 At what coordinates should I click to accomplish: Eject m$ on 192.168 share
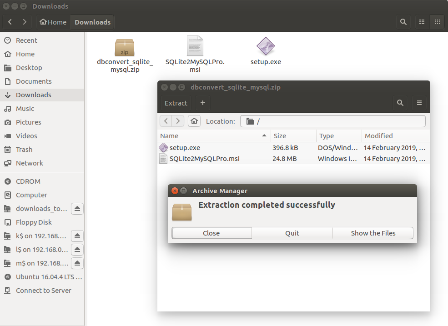77,263
